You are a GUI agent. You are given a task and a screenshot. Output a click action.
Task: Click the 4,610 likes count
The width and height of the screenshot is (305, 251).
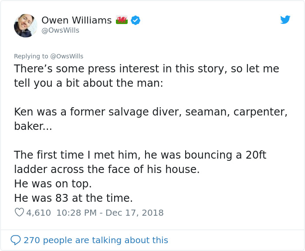[39, 213]
